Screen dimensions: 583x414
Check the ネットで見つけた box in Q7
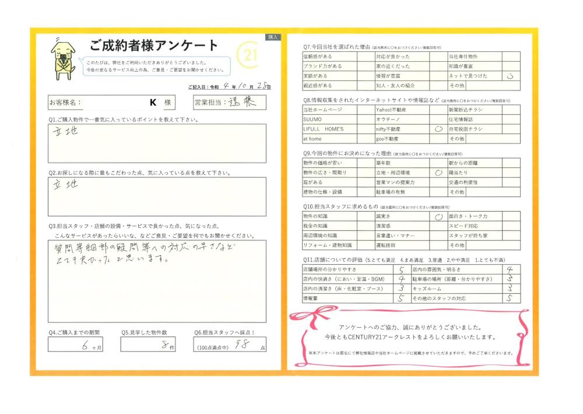(511, 76)
